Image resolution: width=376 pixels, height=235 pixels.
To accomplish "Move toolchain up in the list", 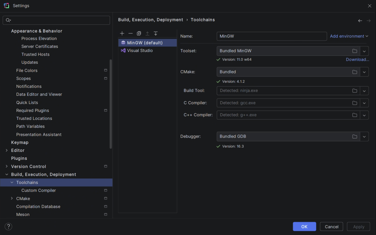I will click(x=147, y=33).
